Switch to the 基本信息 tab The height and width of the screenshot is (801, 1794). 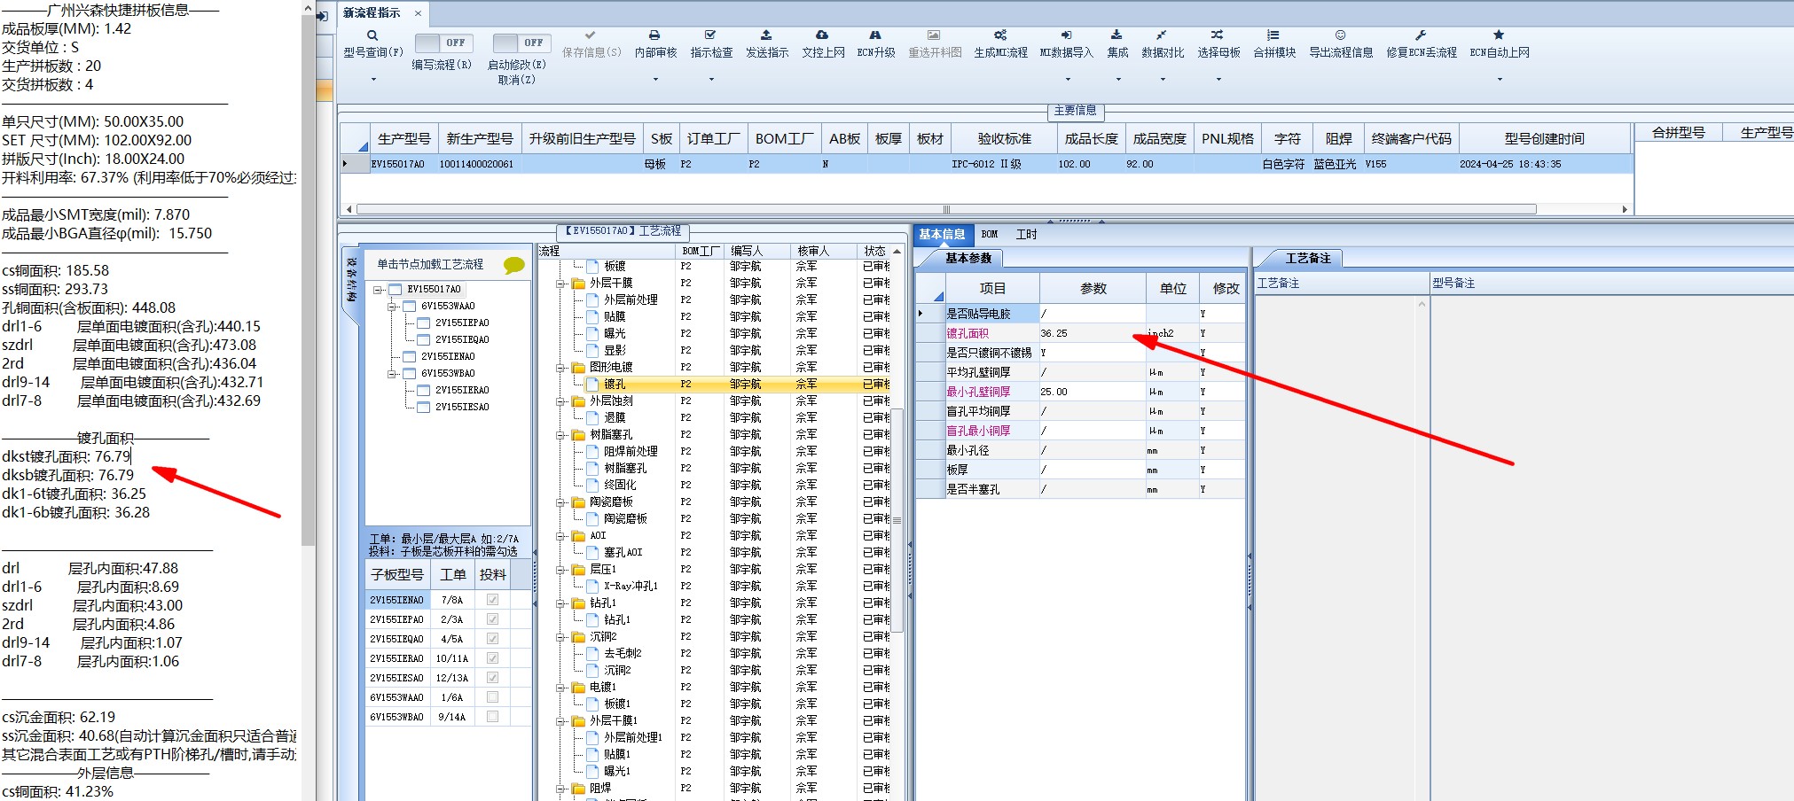942,234
